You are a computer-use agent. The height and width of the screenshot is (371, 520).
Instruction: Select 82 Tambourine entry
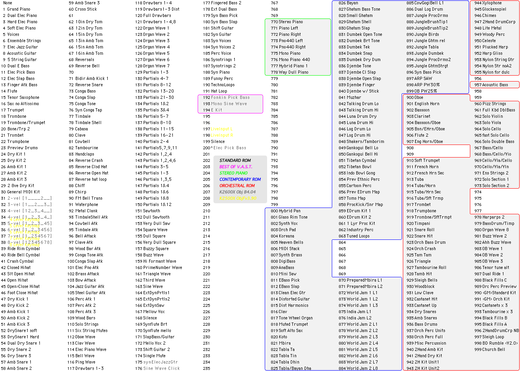(84, 148)
